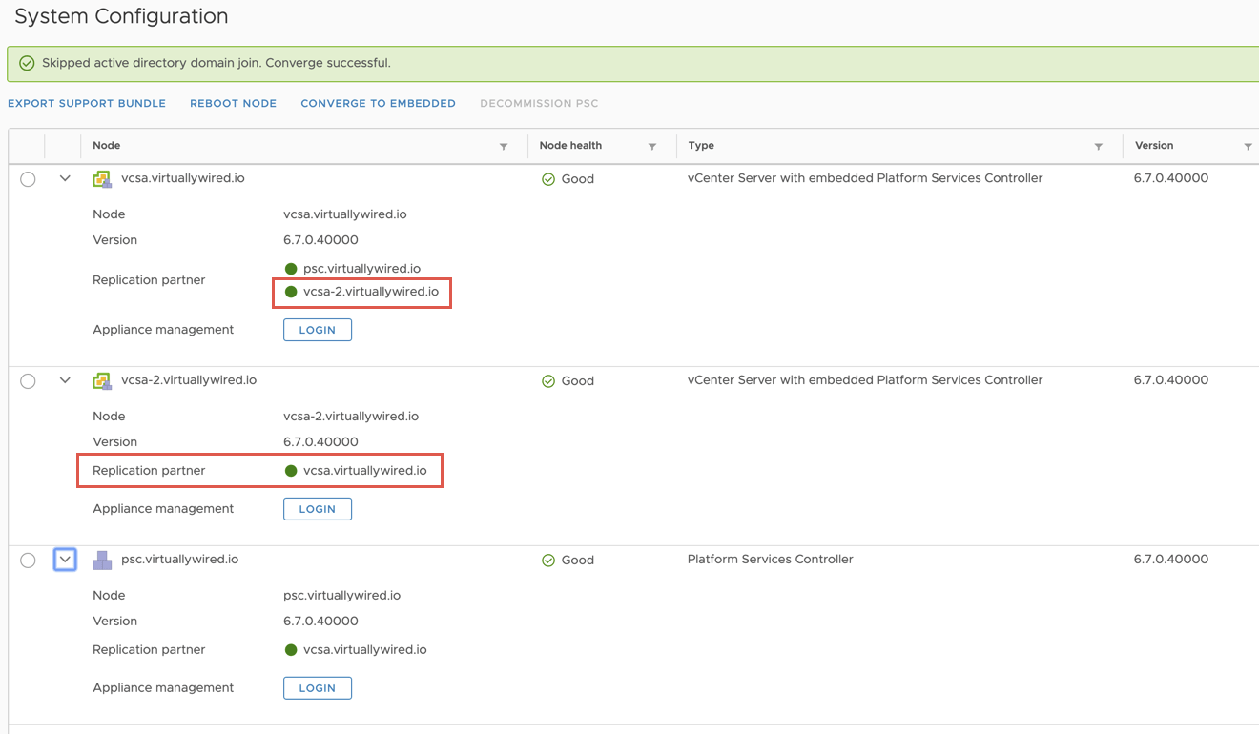Viewport: 1259px width, 734px height.
Task: Click Converge to Embedded action
Action: coord(378,104)
